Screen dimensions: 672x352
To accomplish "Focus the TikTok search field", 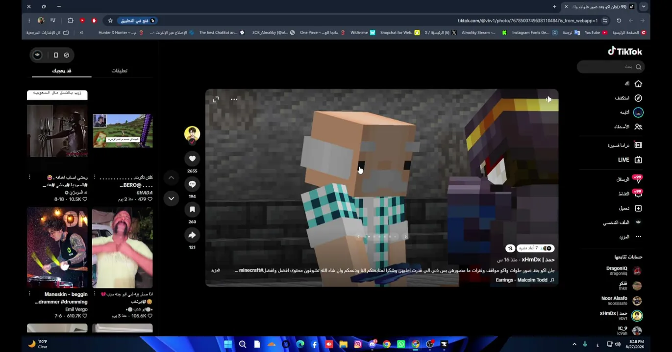I will (610, 67).
